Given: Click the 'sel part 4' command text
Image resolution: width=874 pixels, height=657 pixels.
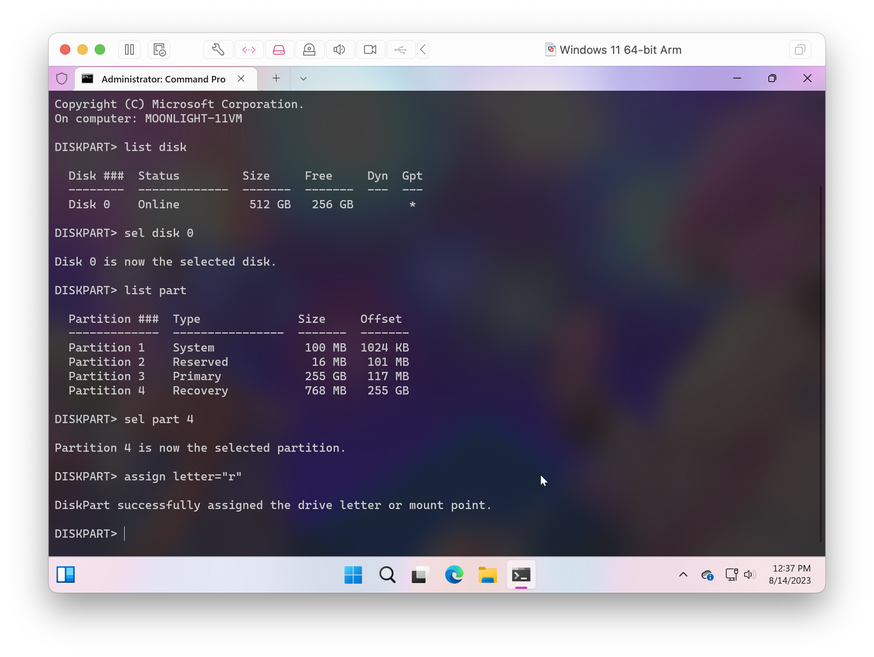Looking at the screenshot, I should pos(159,419).
